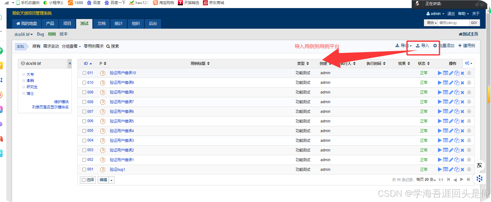This screenshot has height=202, width=491.
Task: Click the 导入 import button
Action: pyautogui.click(x=422, y=46)
